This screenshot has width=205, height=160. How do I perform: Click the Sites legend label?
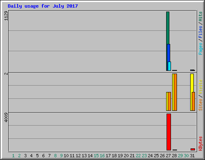pos(200,105)
